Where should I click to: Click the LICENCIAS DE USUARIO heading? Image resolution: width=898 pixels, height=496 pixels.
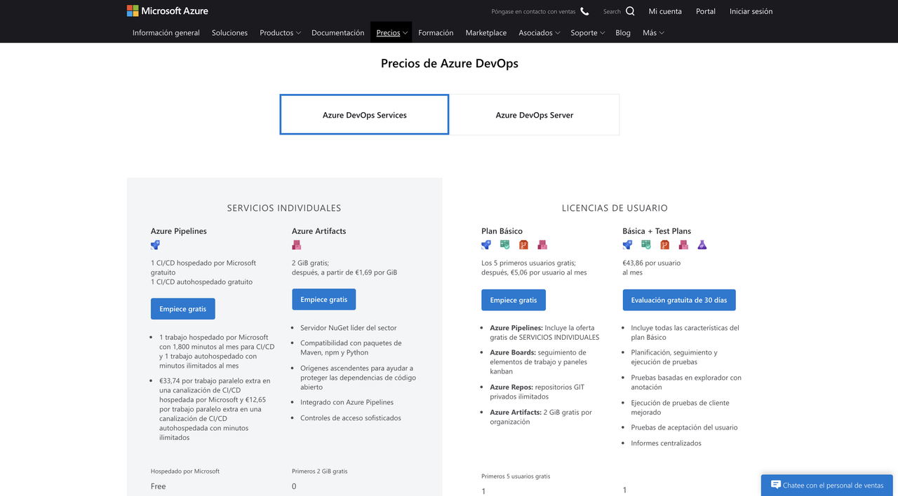tap(615, 208)
